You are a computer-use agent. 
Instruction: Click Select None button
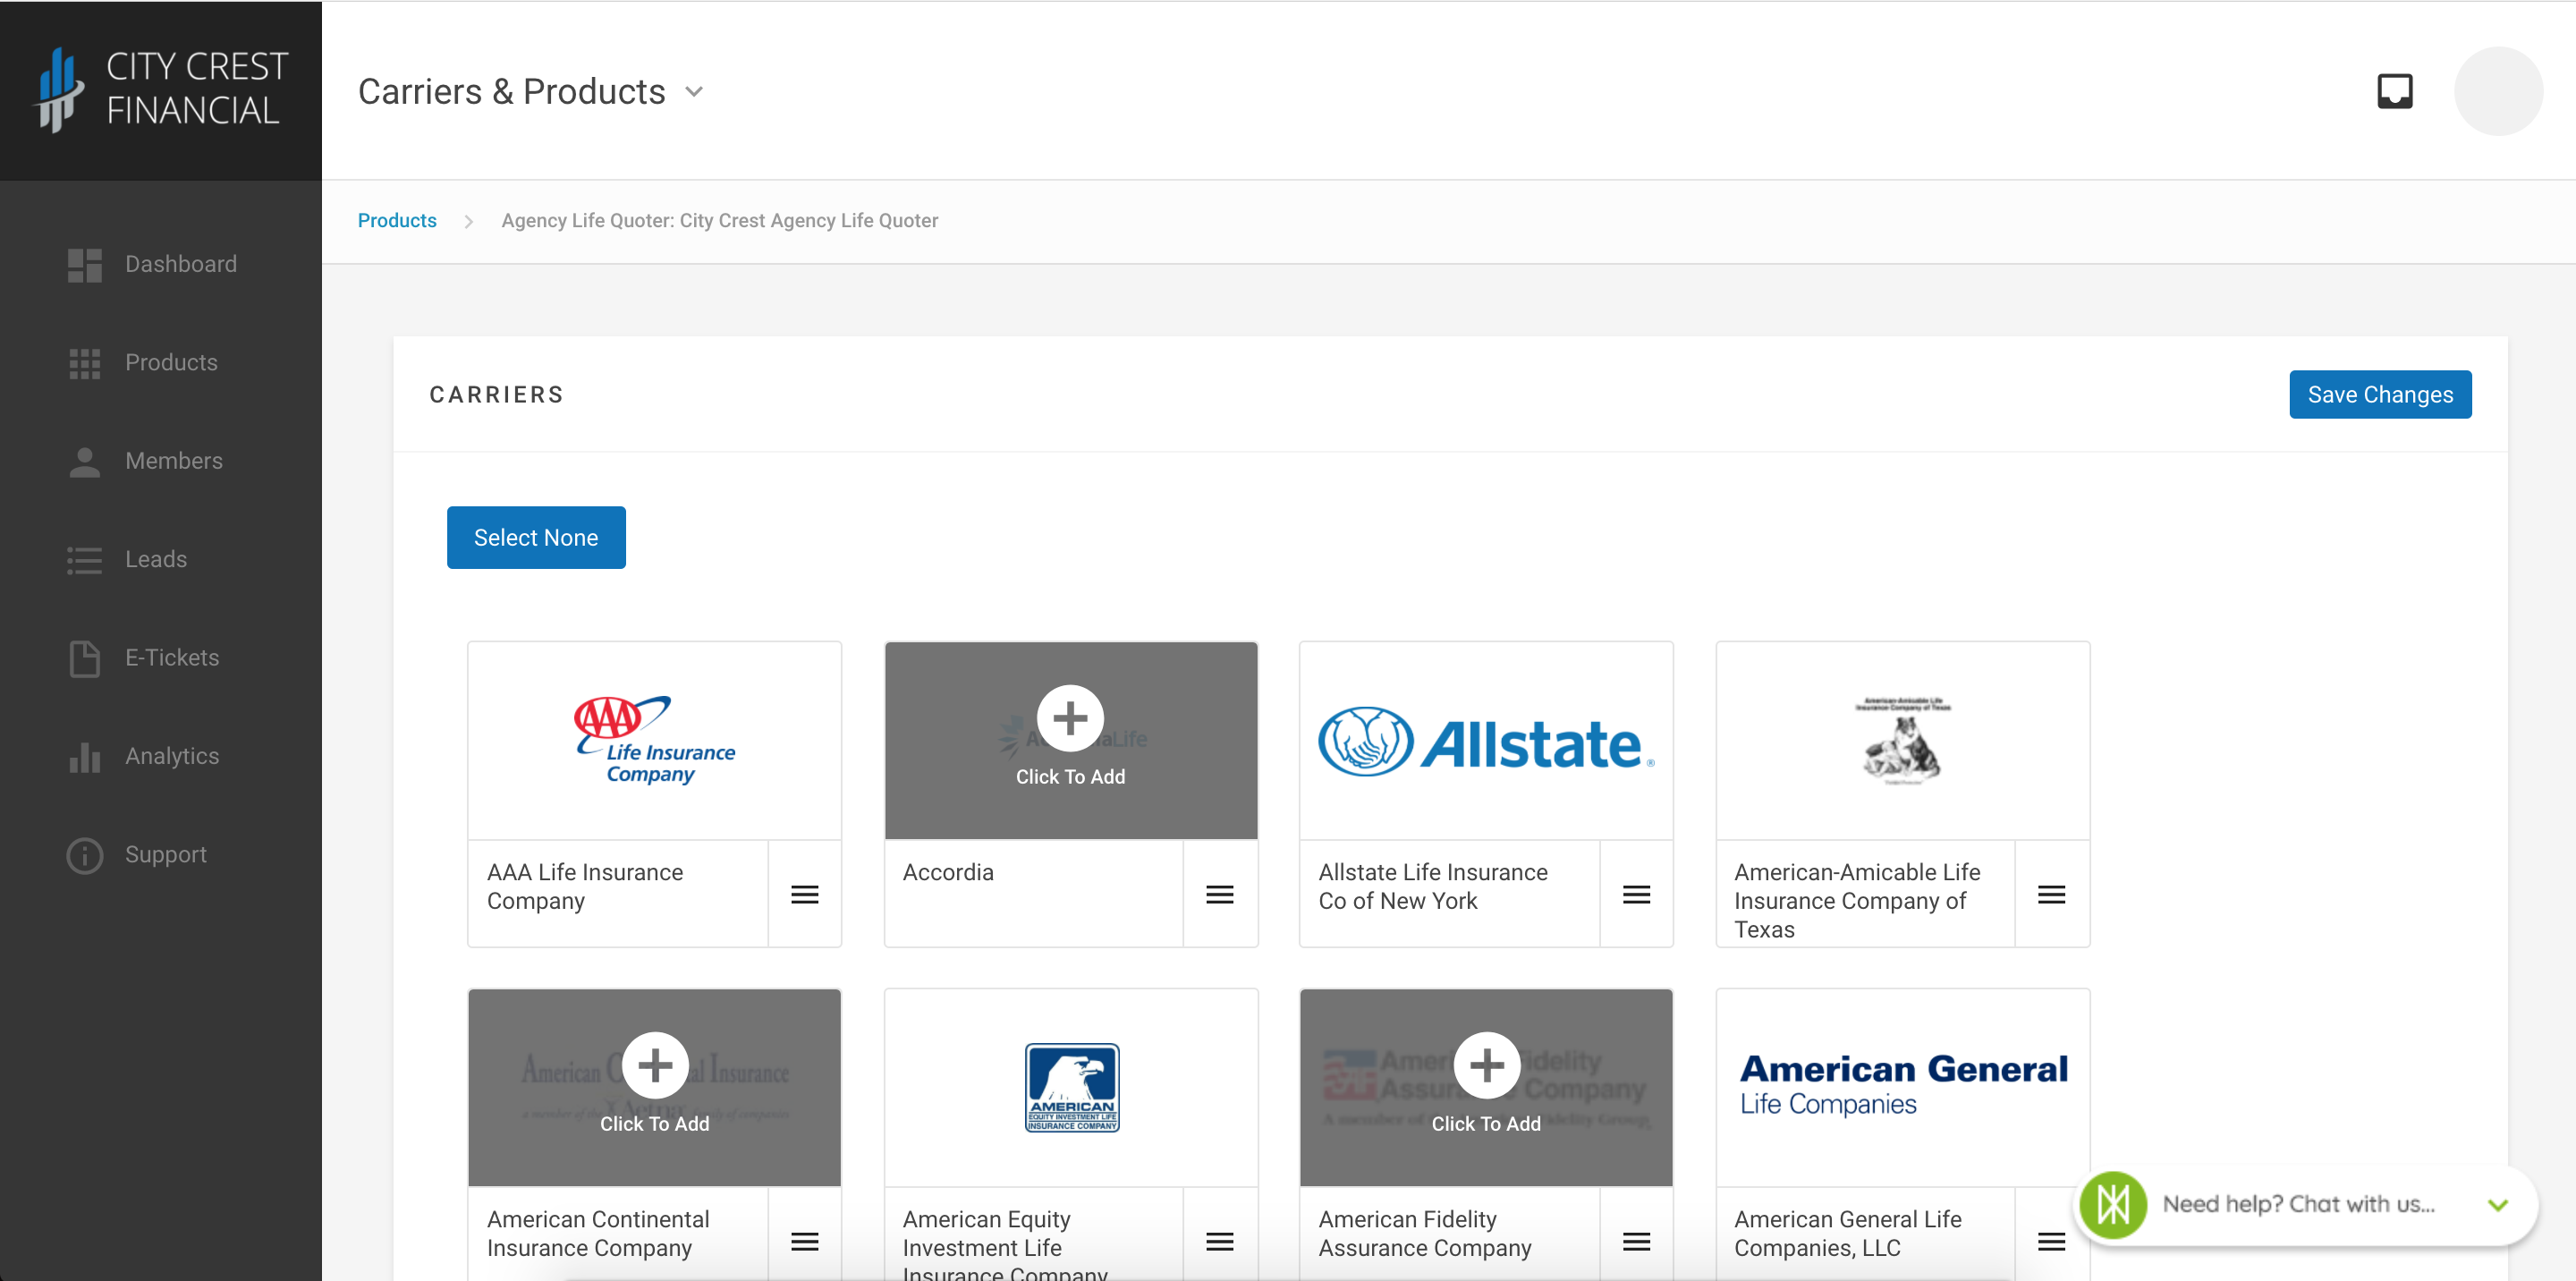tap(536, 537)
